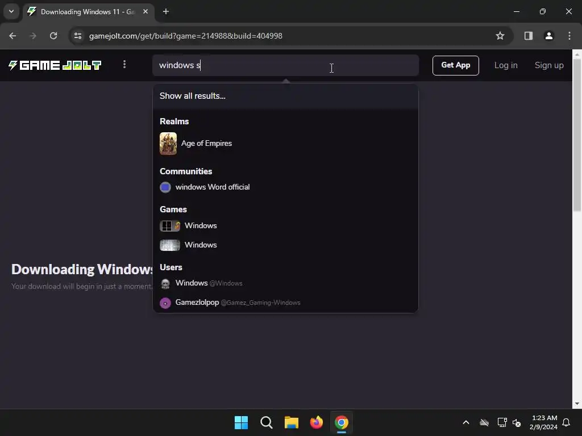Close the Downloading Windows 11 tab
Screen dimensions: 582x436
(145, 11)
